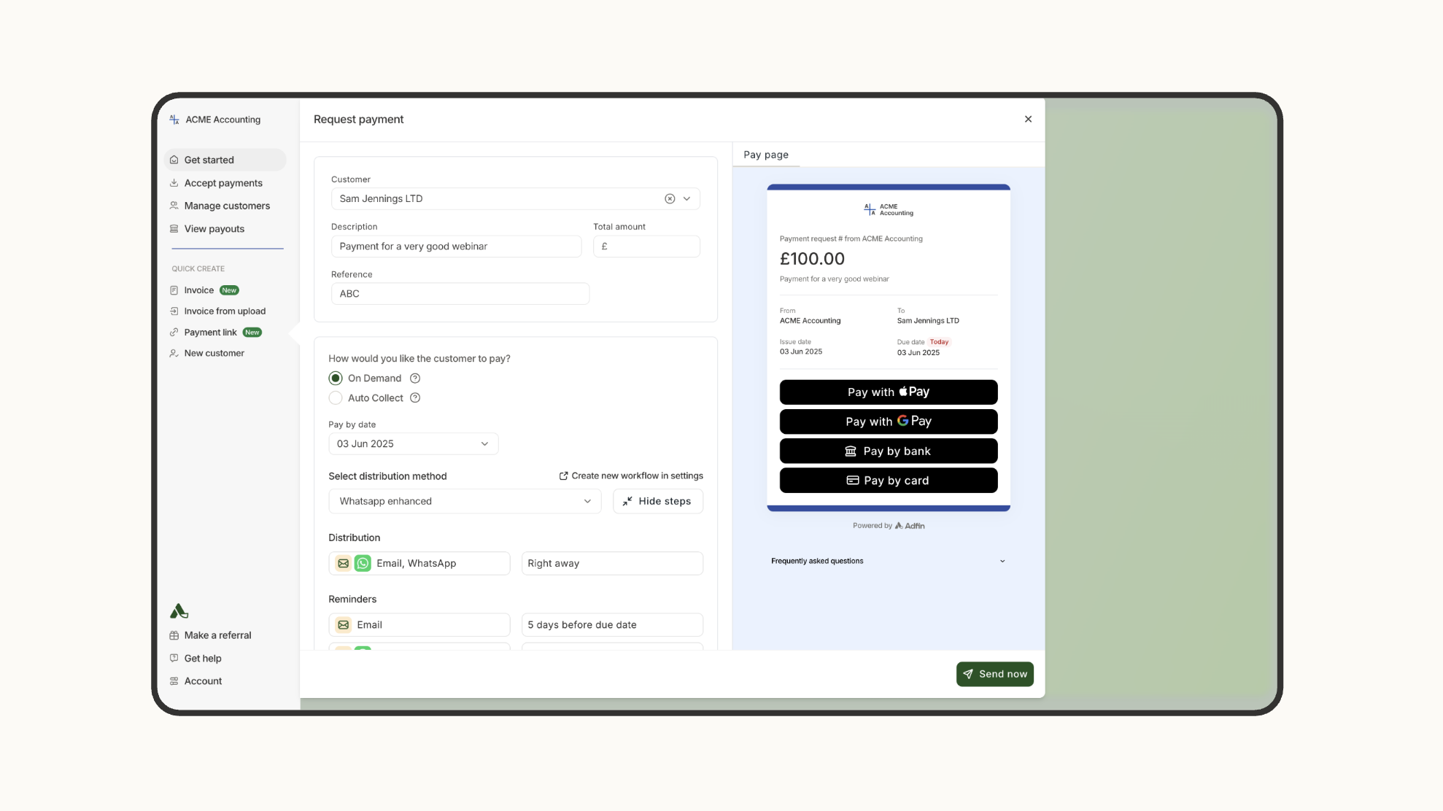Select the Auto Collect payment option
This screenshot has height=811, width=1443.
[x=336, y=397]
